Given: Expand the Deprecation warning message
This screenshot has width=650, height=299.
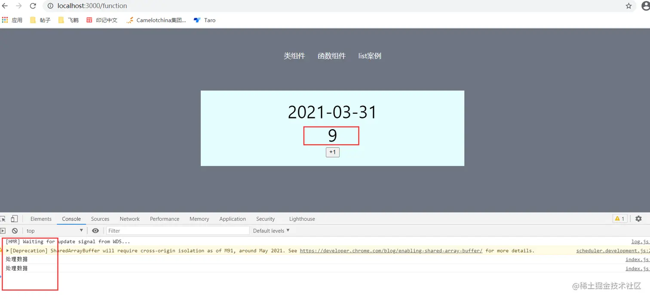Looking at the screenshot, I should pos(8,251).
